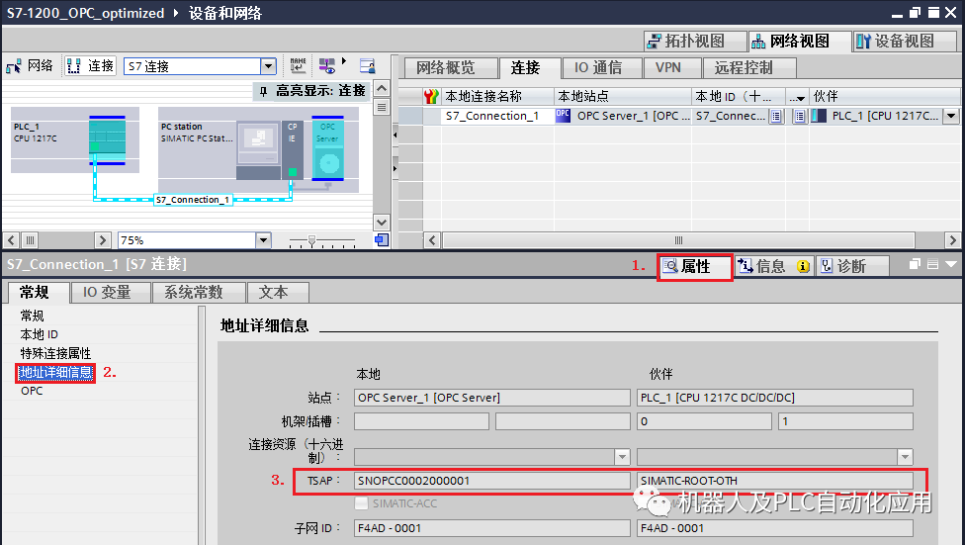
Task: Click network view scroll left arrow
Action: pos(11,240)
